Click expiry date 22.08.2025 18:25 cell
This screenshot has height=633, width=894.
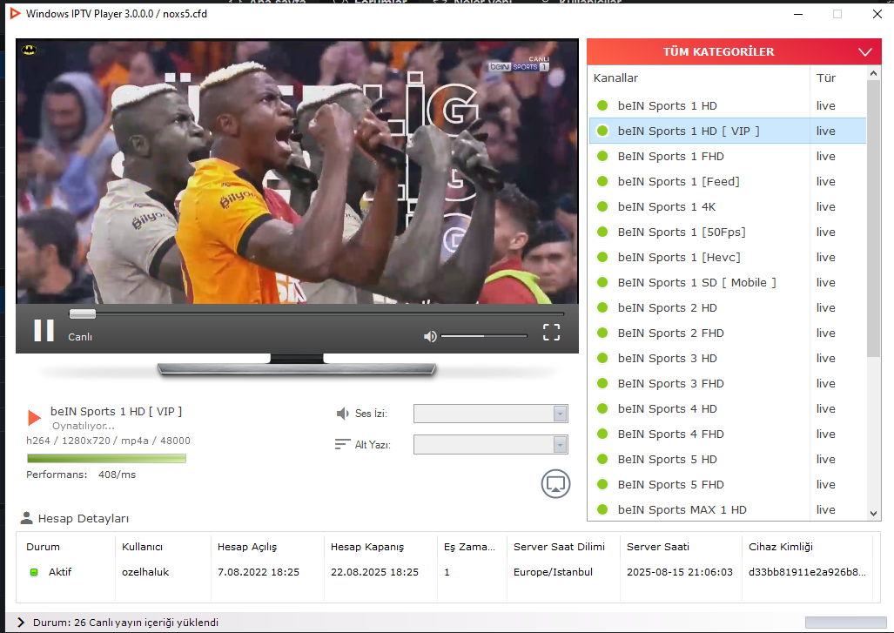point(374,572)
